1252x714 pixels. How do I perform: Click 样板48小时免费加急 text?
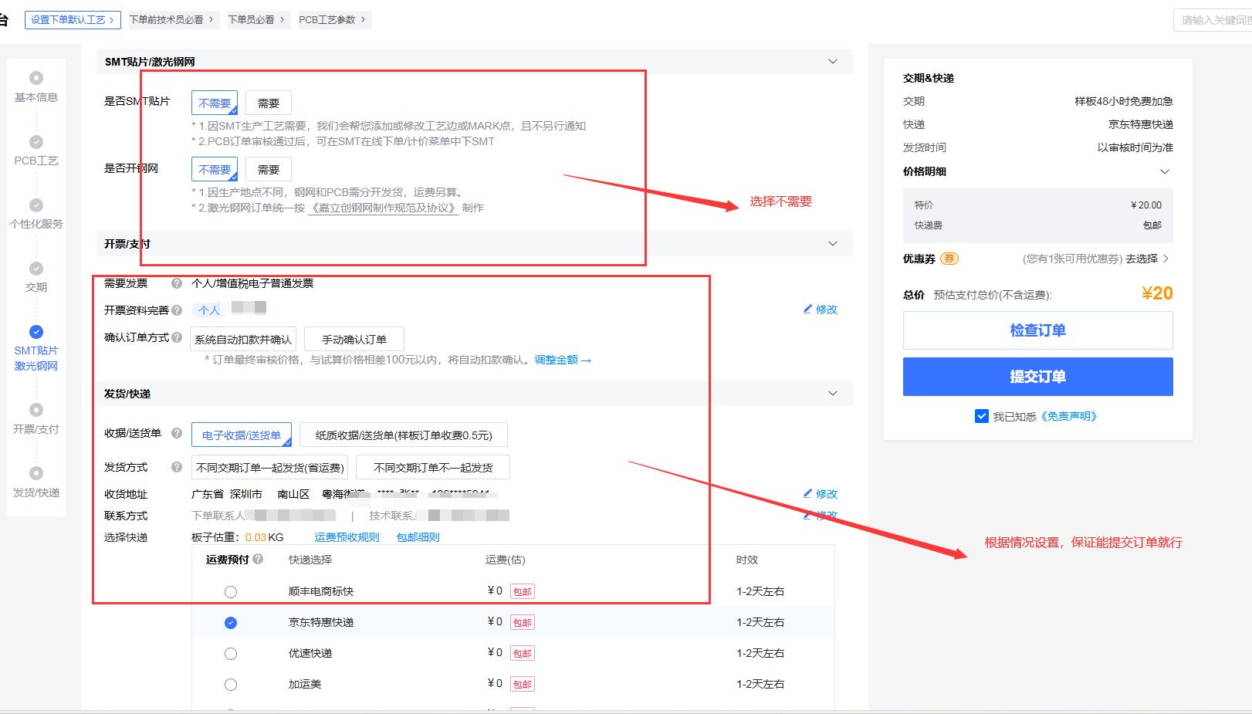click(1124, 101)
